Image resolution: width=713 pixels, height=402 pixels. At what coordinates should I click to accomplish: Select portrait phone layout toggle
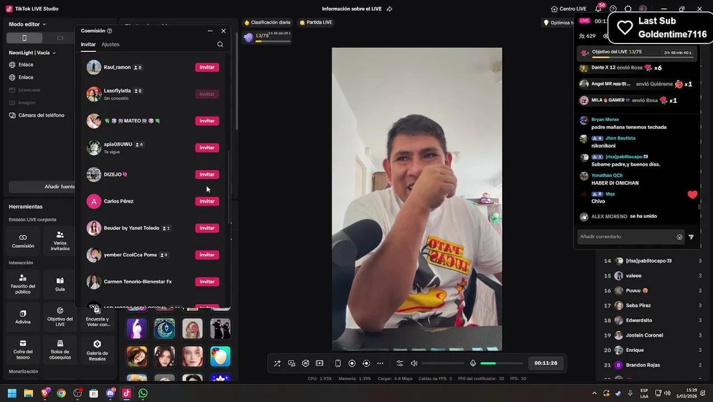[24, 38]
